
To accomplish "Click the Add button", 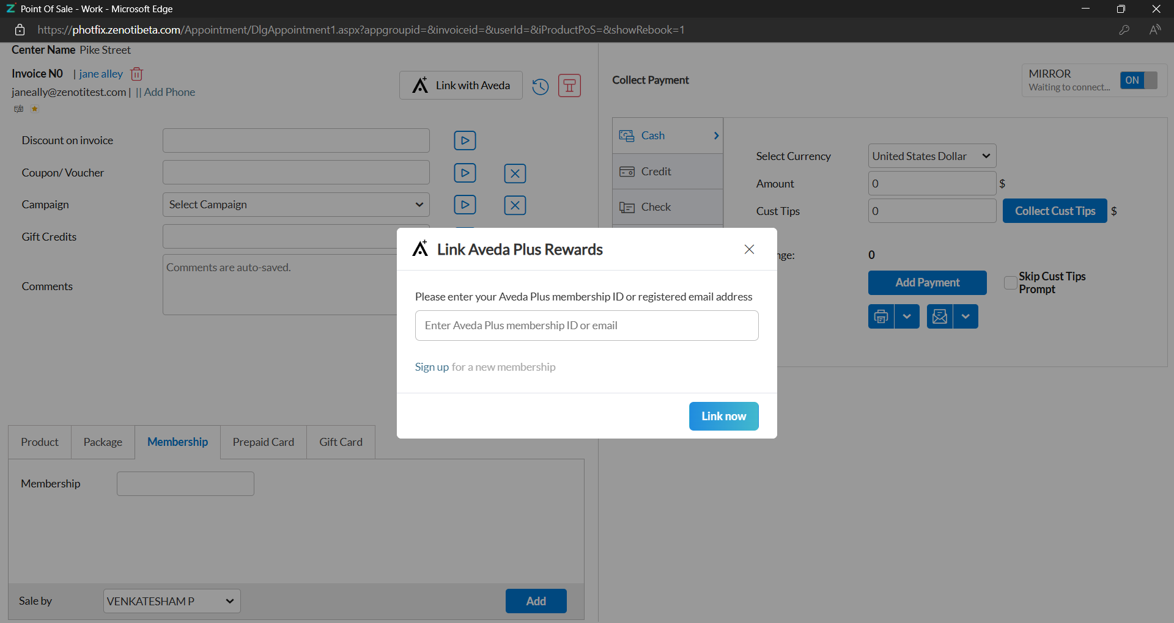I will [x=536, y=601].
